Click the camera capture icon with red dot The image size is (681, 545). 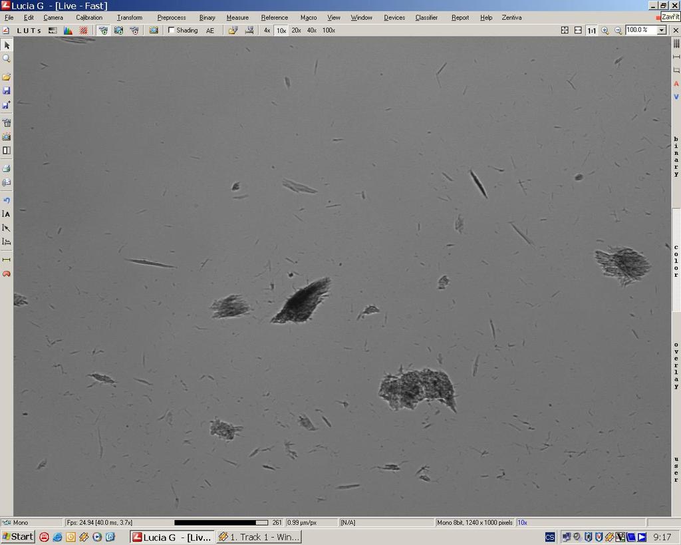coord(134,31)
